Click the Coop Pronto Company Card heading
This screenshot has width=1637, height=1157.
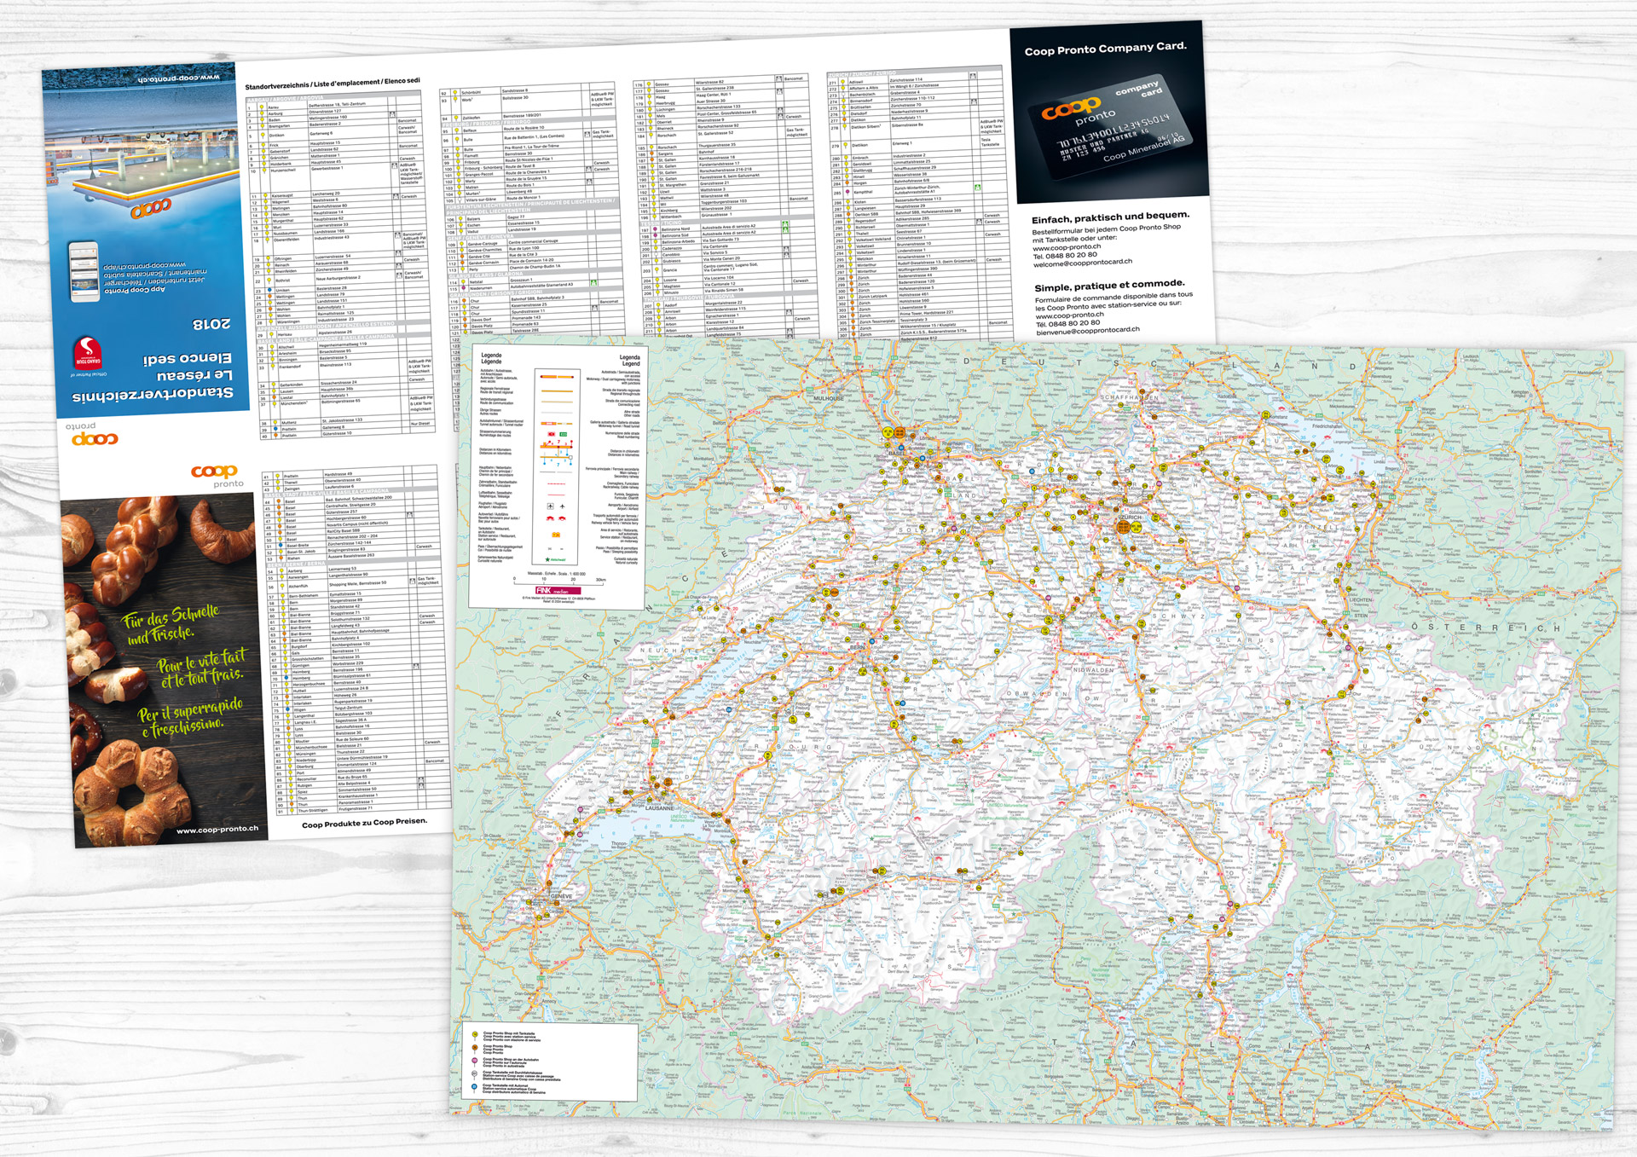pos(1105,49)
